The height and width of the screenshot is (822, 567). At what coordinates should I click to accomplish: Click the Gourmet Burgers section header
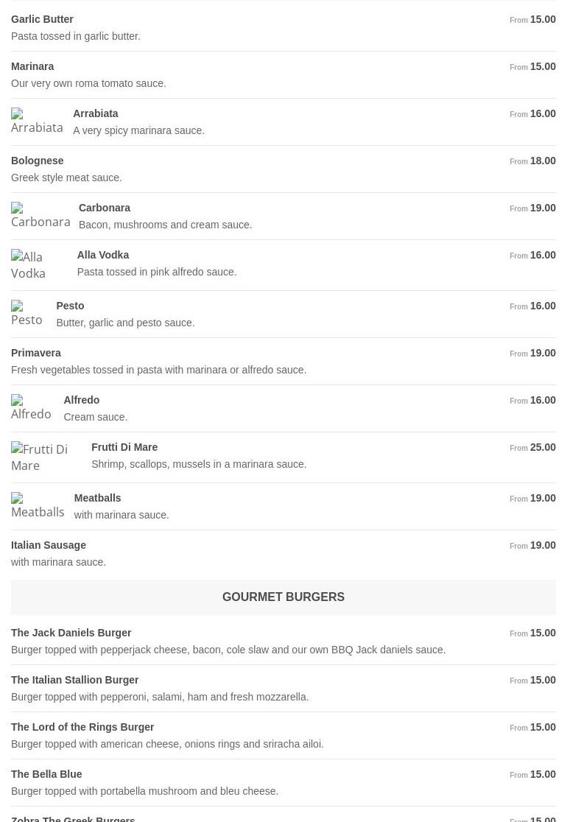click(283, 597)
